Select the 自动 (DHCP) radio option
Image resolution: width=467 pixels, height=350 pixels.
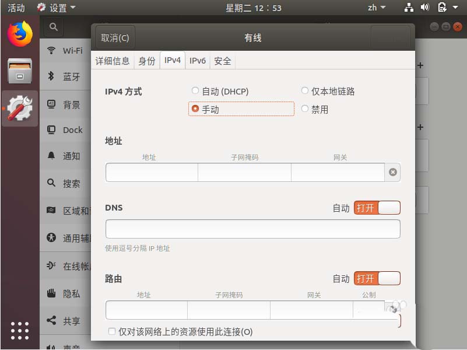(x=195, y=91)
